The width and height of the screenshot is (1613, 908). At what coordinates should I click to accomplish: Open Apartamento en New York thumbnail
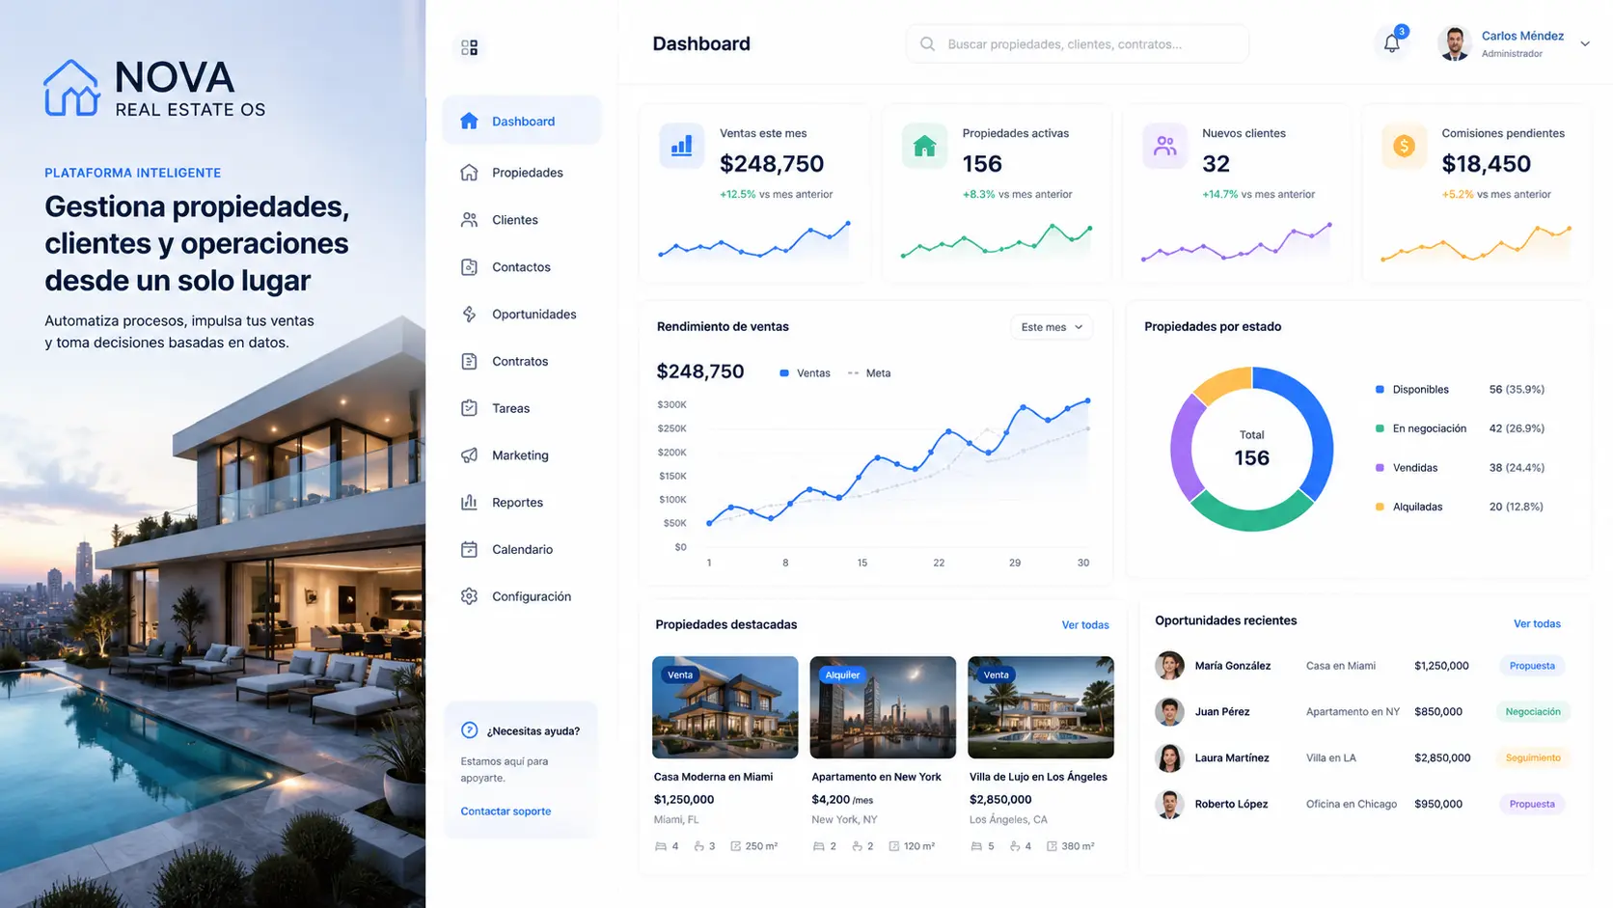coord(883,707)
